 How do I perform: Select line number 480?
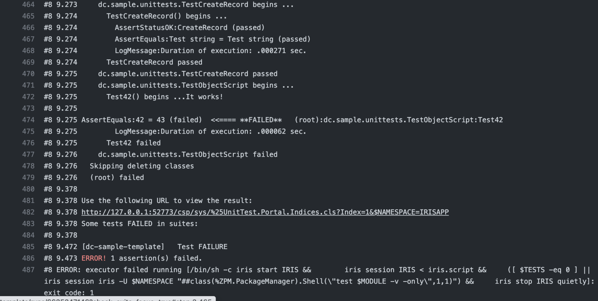pos(28,189)
